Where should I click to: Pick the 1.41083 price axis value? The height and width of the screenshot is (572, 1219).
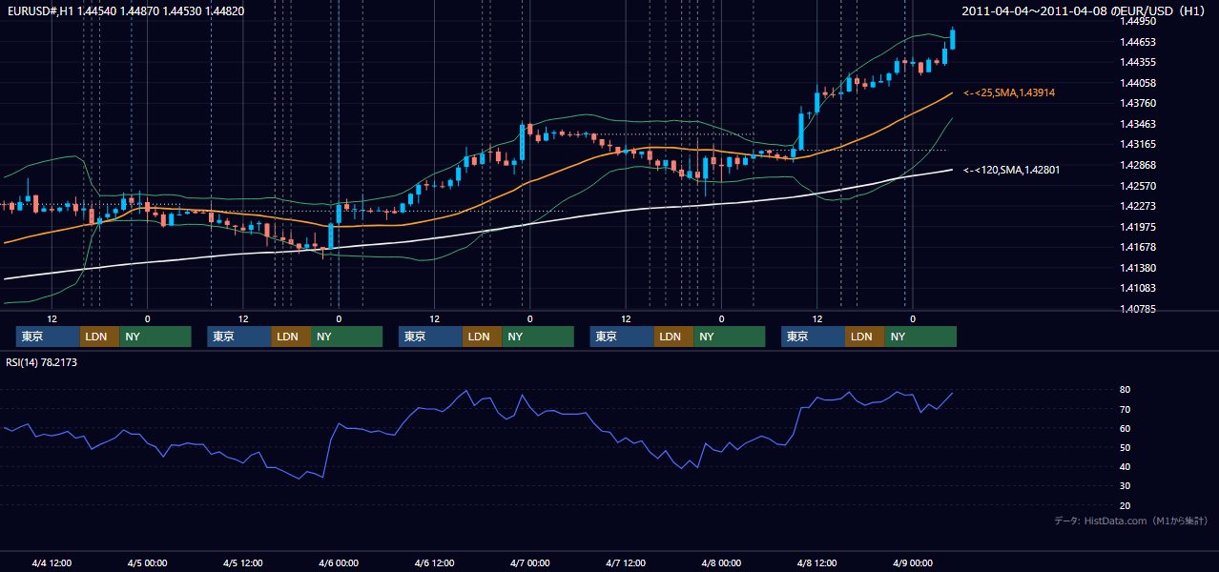click(1137, 288)
